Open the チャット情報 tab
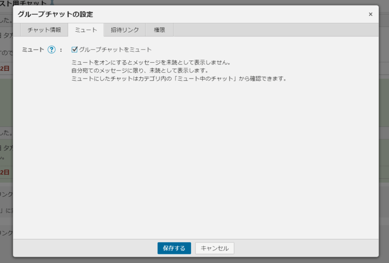The width and height of the screenshot is (389, 263). point(44,30)
